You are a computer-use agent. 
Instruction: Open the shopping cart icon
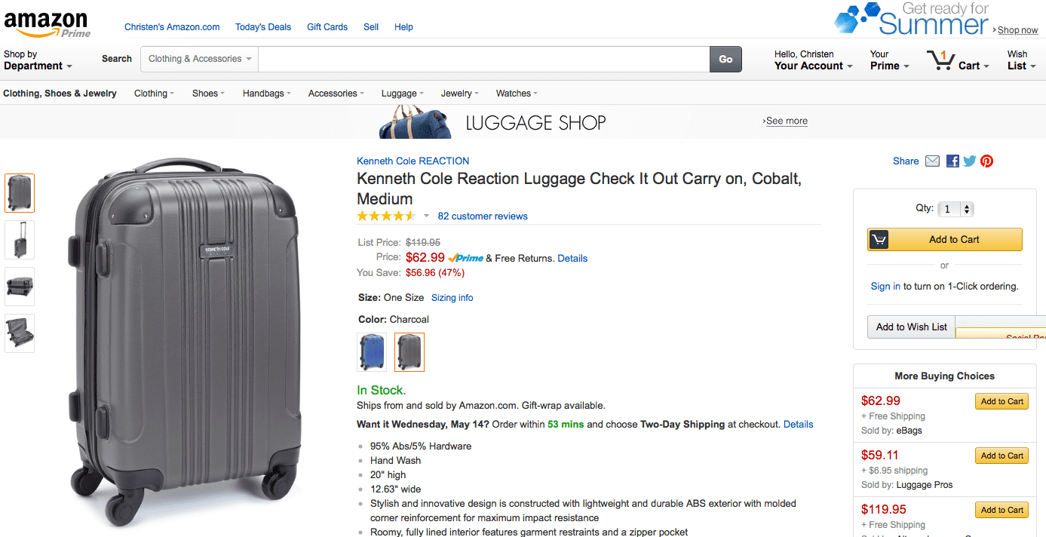coord(940,60)
